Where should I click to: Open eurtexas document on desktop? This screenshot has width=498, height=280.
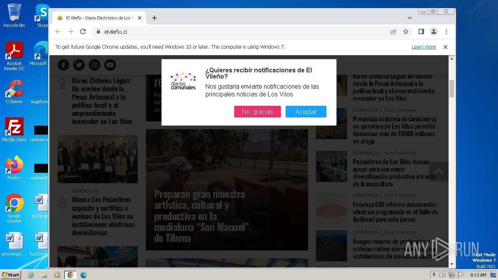coord(40,206)
